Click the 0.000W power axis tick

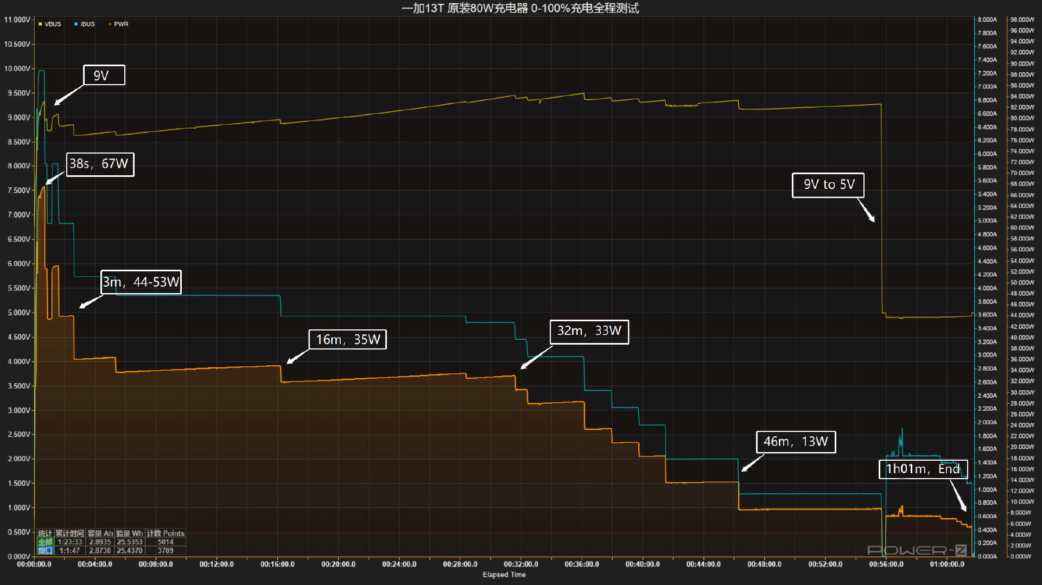(x=1020, y=556)
